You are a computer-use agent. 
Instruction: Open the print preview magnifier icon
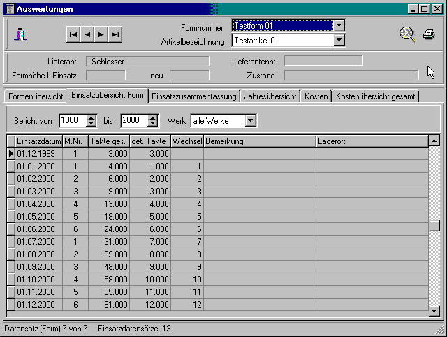tap(406, 34)
